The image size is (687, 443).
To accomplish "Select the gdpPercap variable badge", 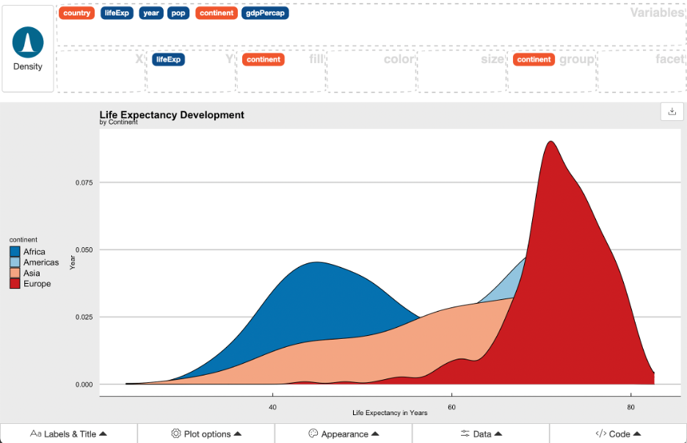I will coord(265,13).
